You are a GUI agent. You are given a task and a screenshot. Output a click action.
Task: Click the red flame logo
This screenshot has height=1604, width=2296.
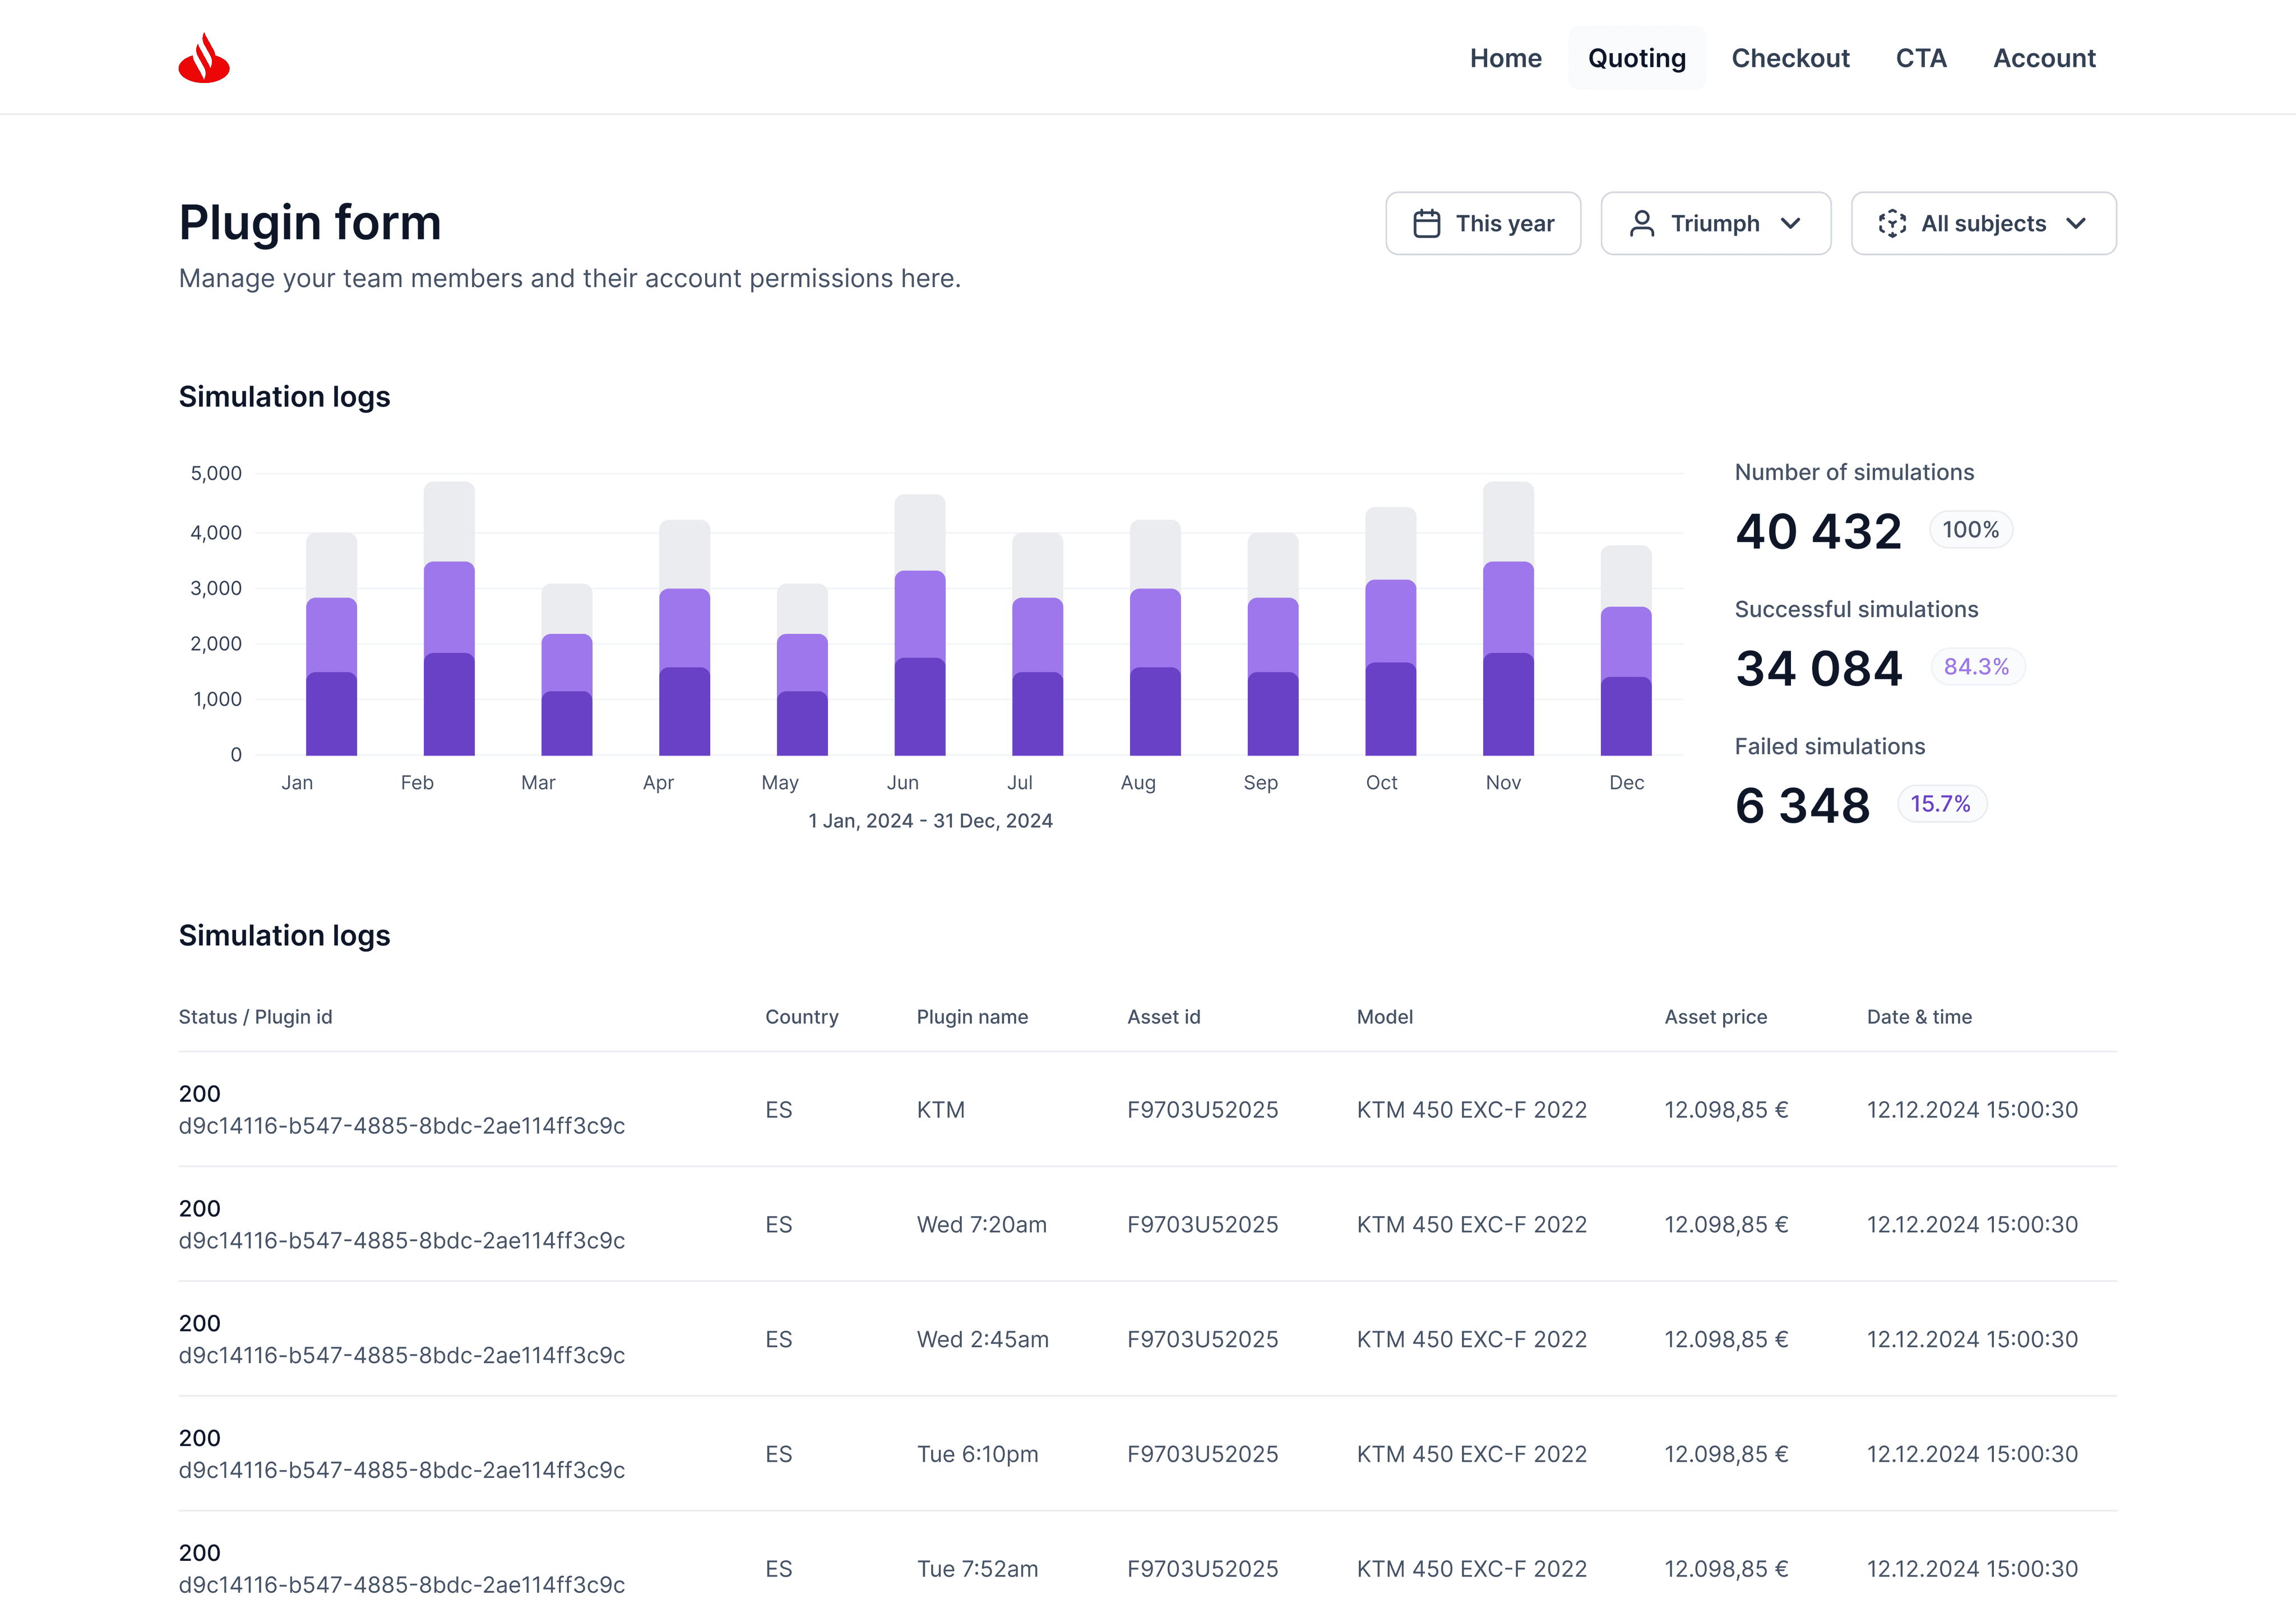[204, 58]
